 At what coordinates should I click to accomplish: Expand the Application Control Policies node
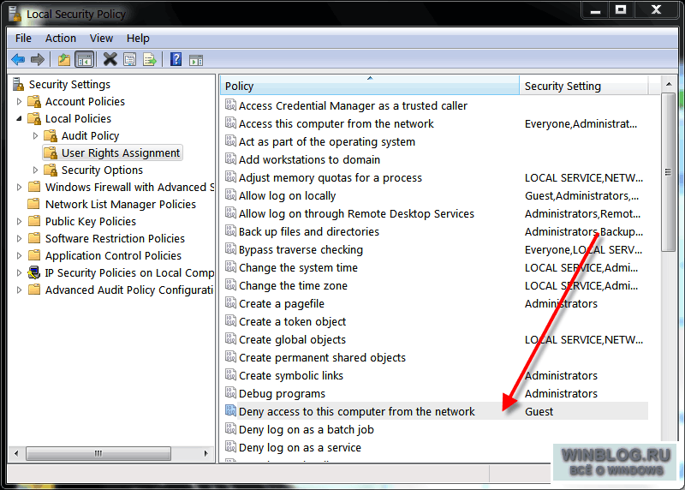tap(19, 255)
